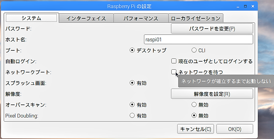Select the CLI boot option
The width and height of the screenshot is (274, 139).
coord(194,50)
